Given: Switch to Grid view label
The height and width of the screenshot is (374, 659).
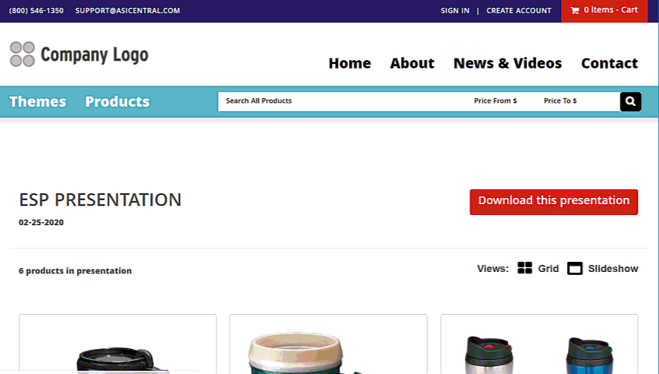Looking at the screenshot, I should coord(548,269).
